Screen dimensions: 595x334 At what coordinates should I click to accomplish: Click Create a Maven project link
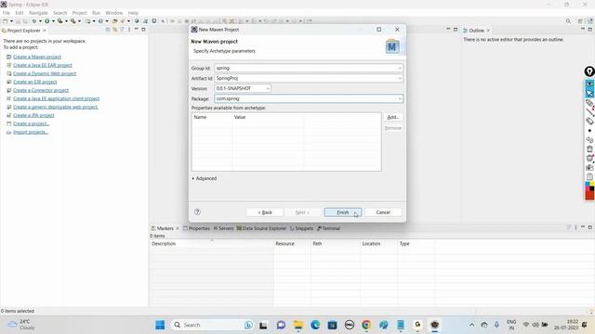click(37, 57)
